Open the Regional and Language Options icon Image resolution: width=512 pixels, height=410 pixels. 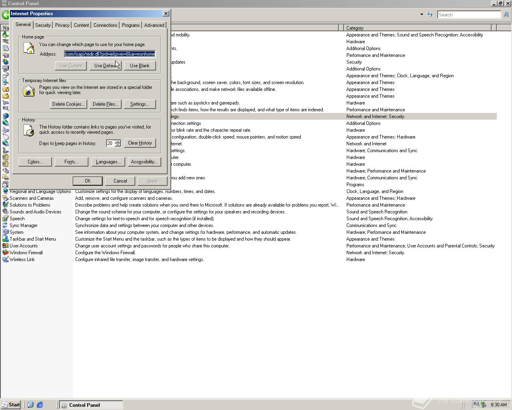pyautogui.click(x=5, y=191)
